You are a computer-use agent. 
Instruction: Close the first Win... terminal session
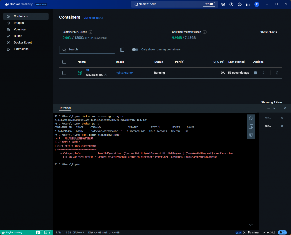pos(282,118)
